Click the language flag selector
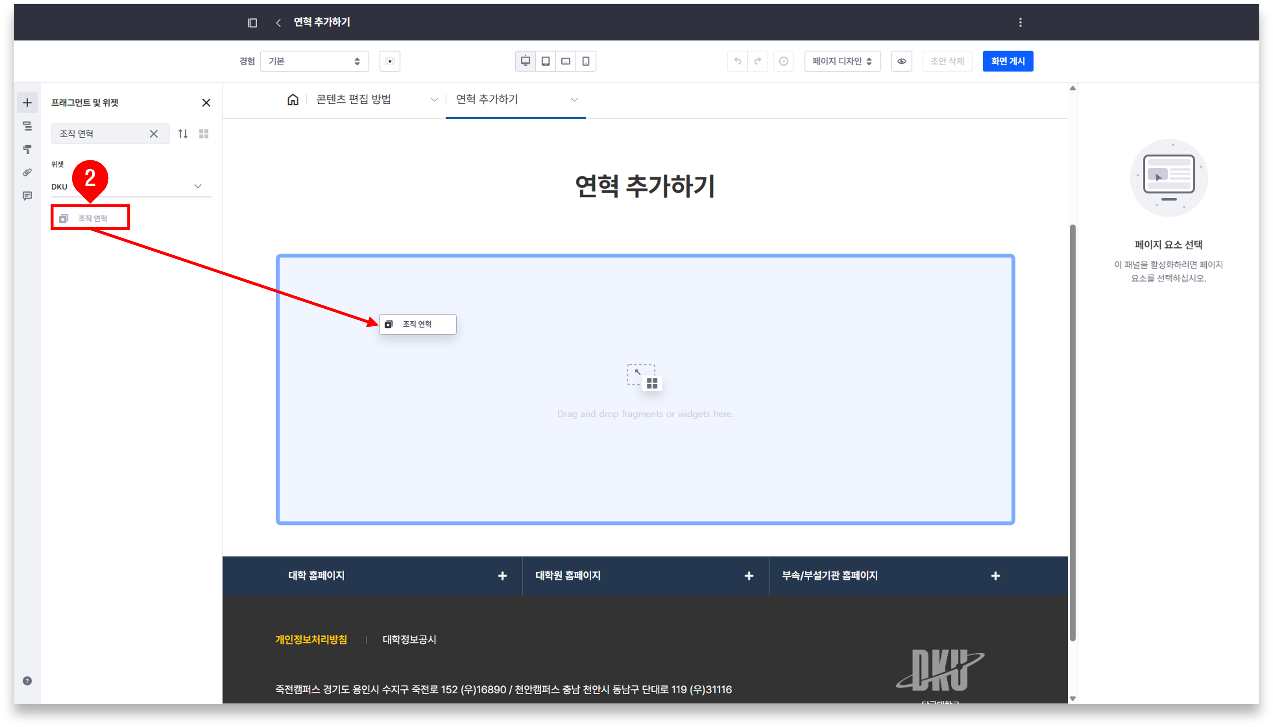 [x=389, y=61]
